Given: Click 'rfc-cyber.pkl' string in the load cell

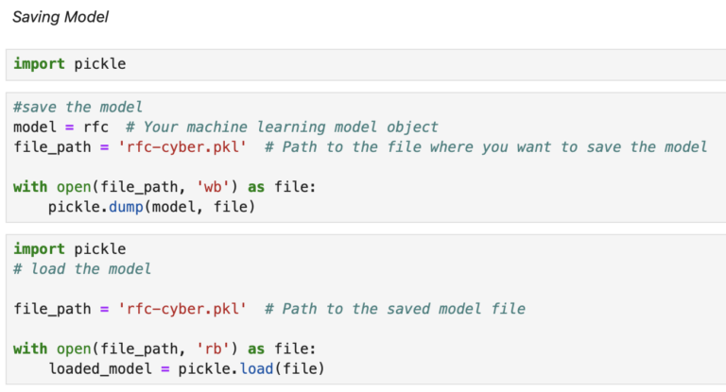Looking at the screenshot, I should coord(169,309).
